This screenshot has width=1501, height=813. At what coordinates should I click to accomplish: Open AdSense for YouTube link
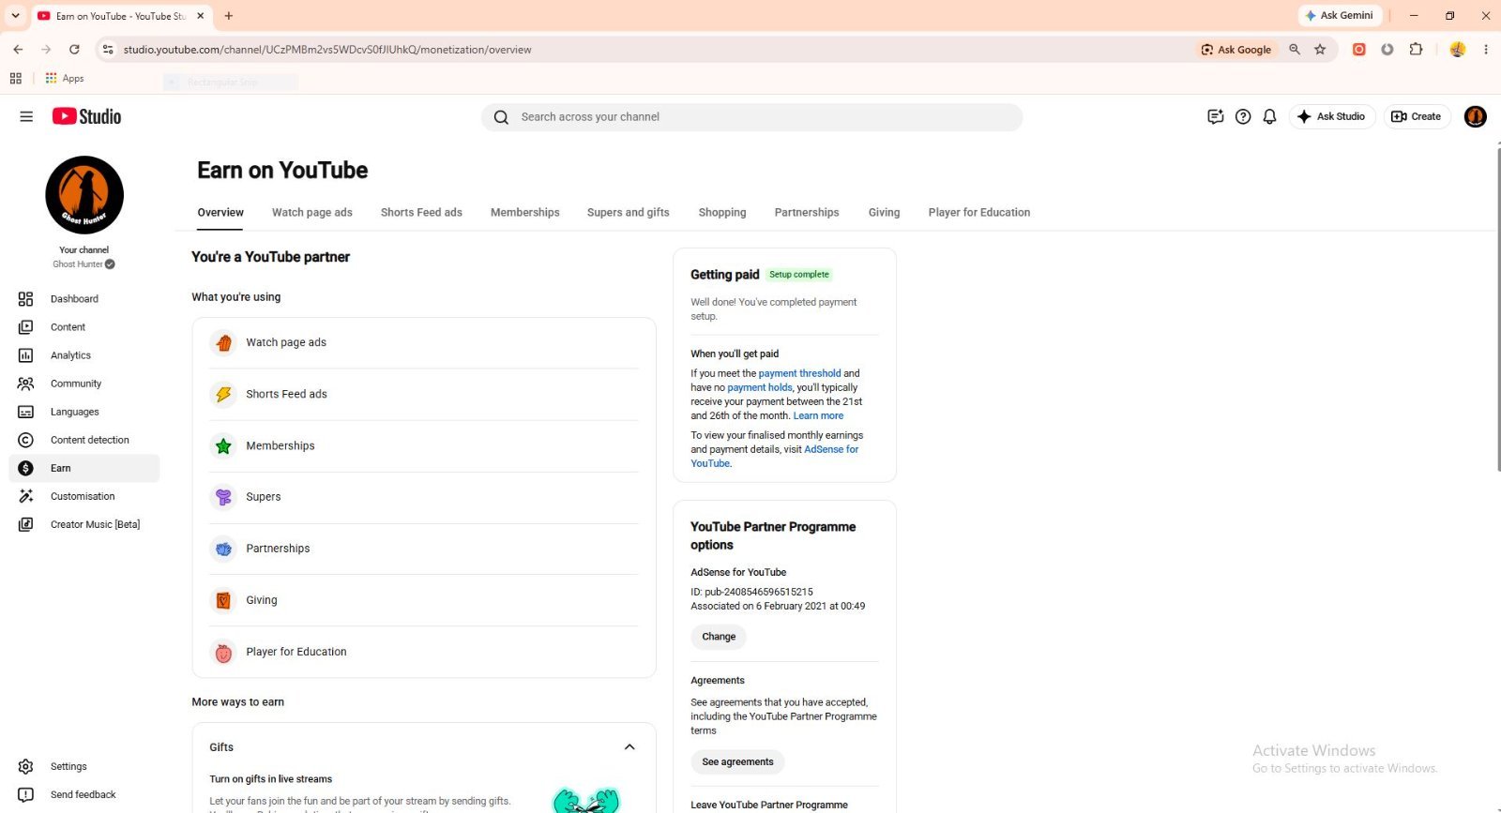click(x=775, y=457)
